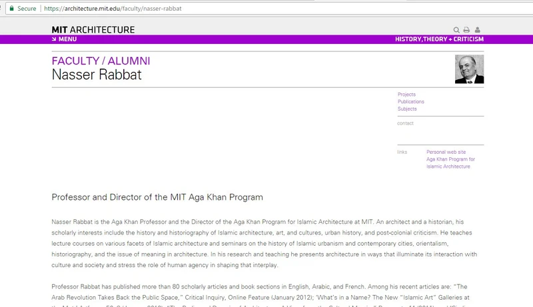Click the user login icon
Screen dimensions: 533x307
(478, 30)
